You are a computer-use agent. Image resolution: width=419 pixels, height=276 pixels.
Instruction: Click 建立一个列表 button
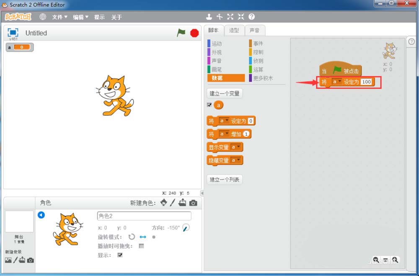point(225,180)
